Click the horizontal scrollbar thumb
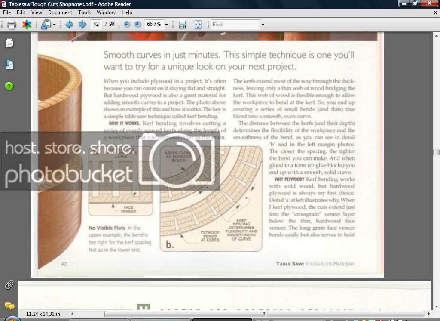Screen dimensions: 440x321 click(x=264, y=314)
